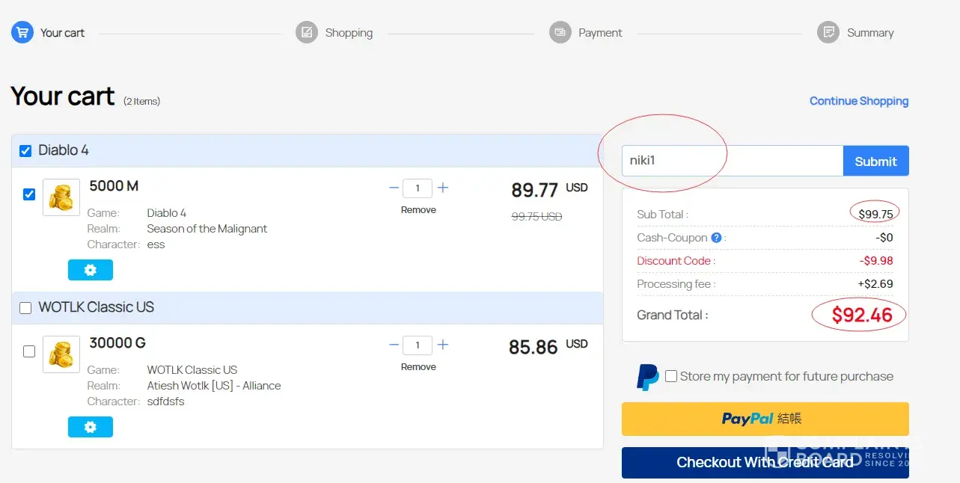960x483 pixels.
Task: Click the Diablo 4 gold coins thumbnail
Action: (61, 197)
